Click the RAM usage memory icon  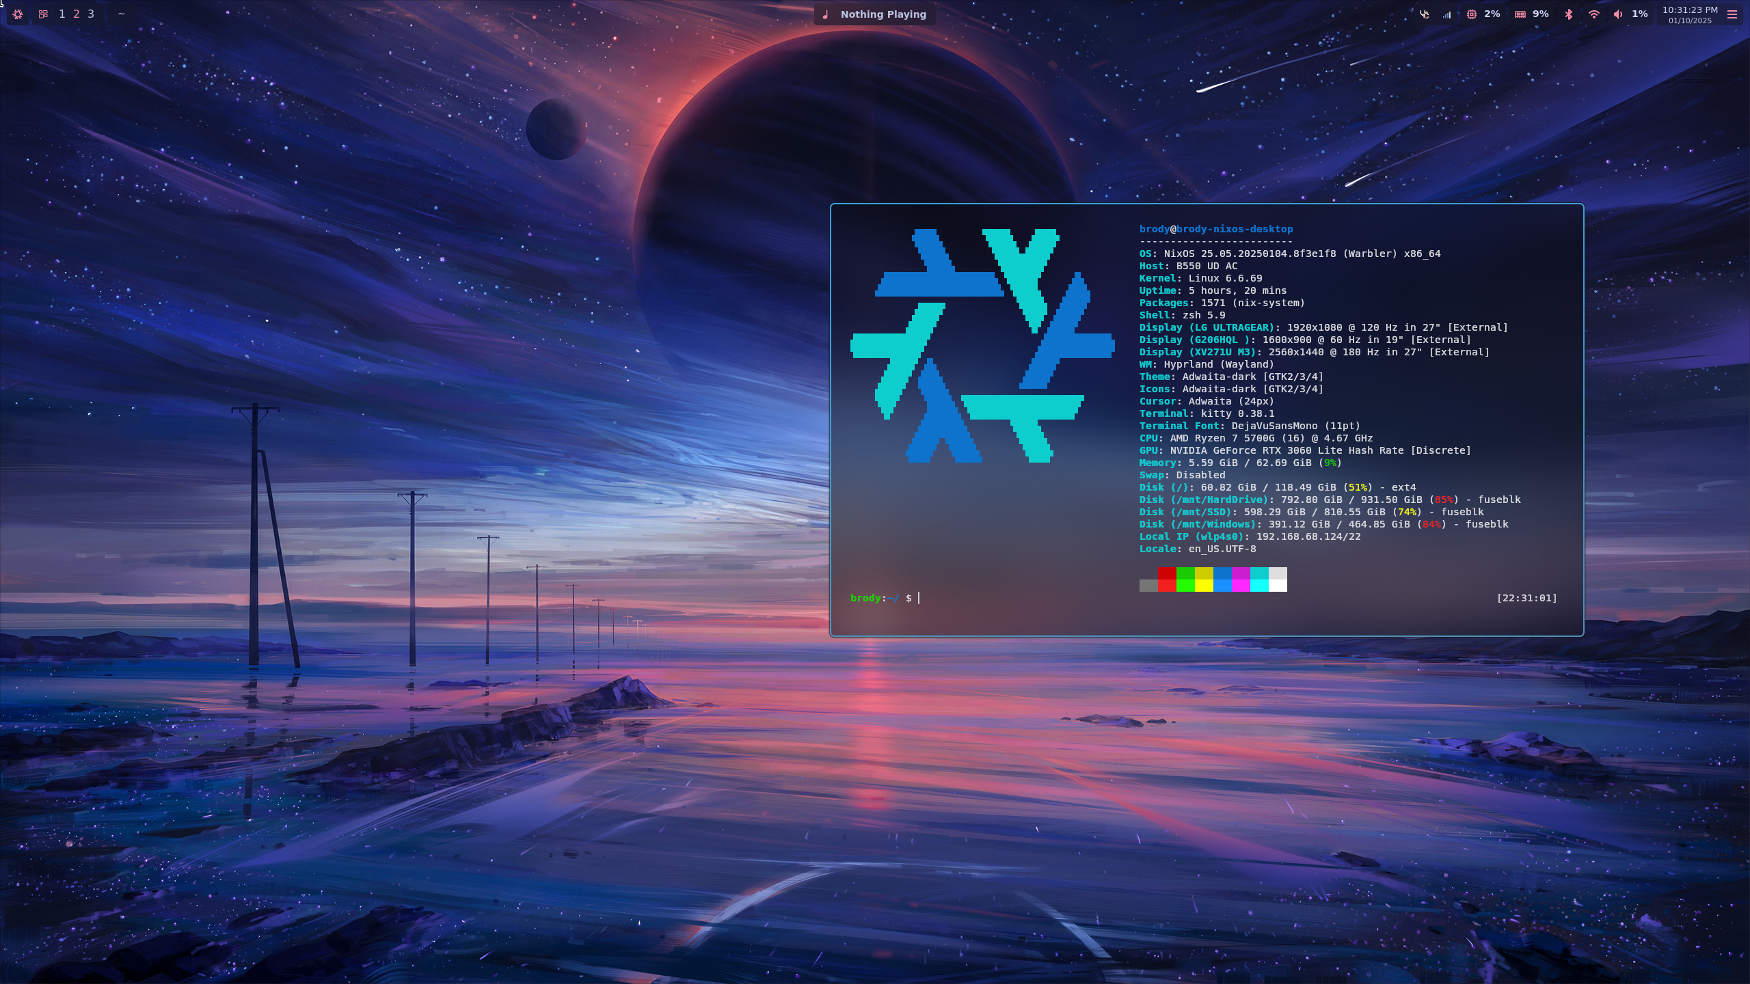point(1520,14)
